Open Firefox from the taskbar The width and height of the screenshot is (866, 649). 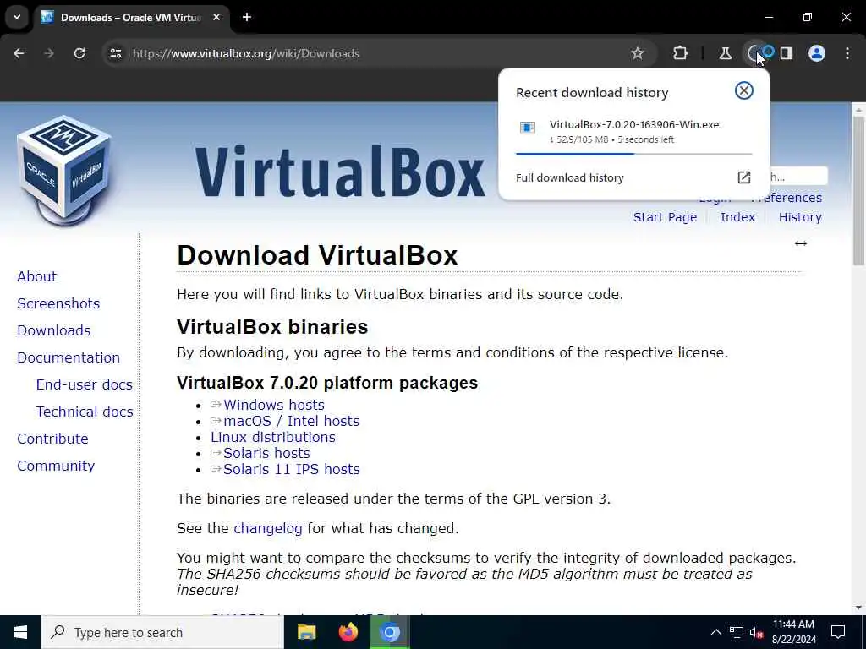point(348,632)
